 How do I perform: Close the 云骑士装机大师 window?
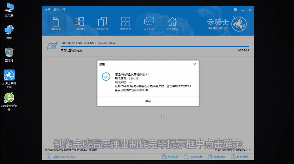(x=250, y=10)
